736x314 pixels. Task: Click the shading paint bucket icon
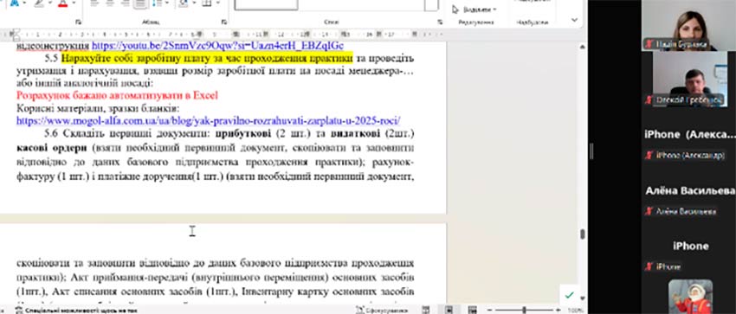(184, 3)
